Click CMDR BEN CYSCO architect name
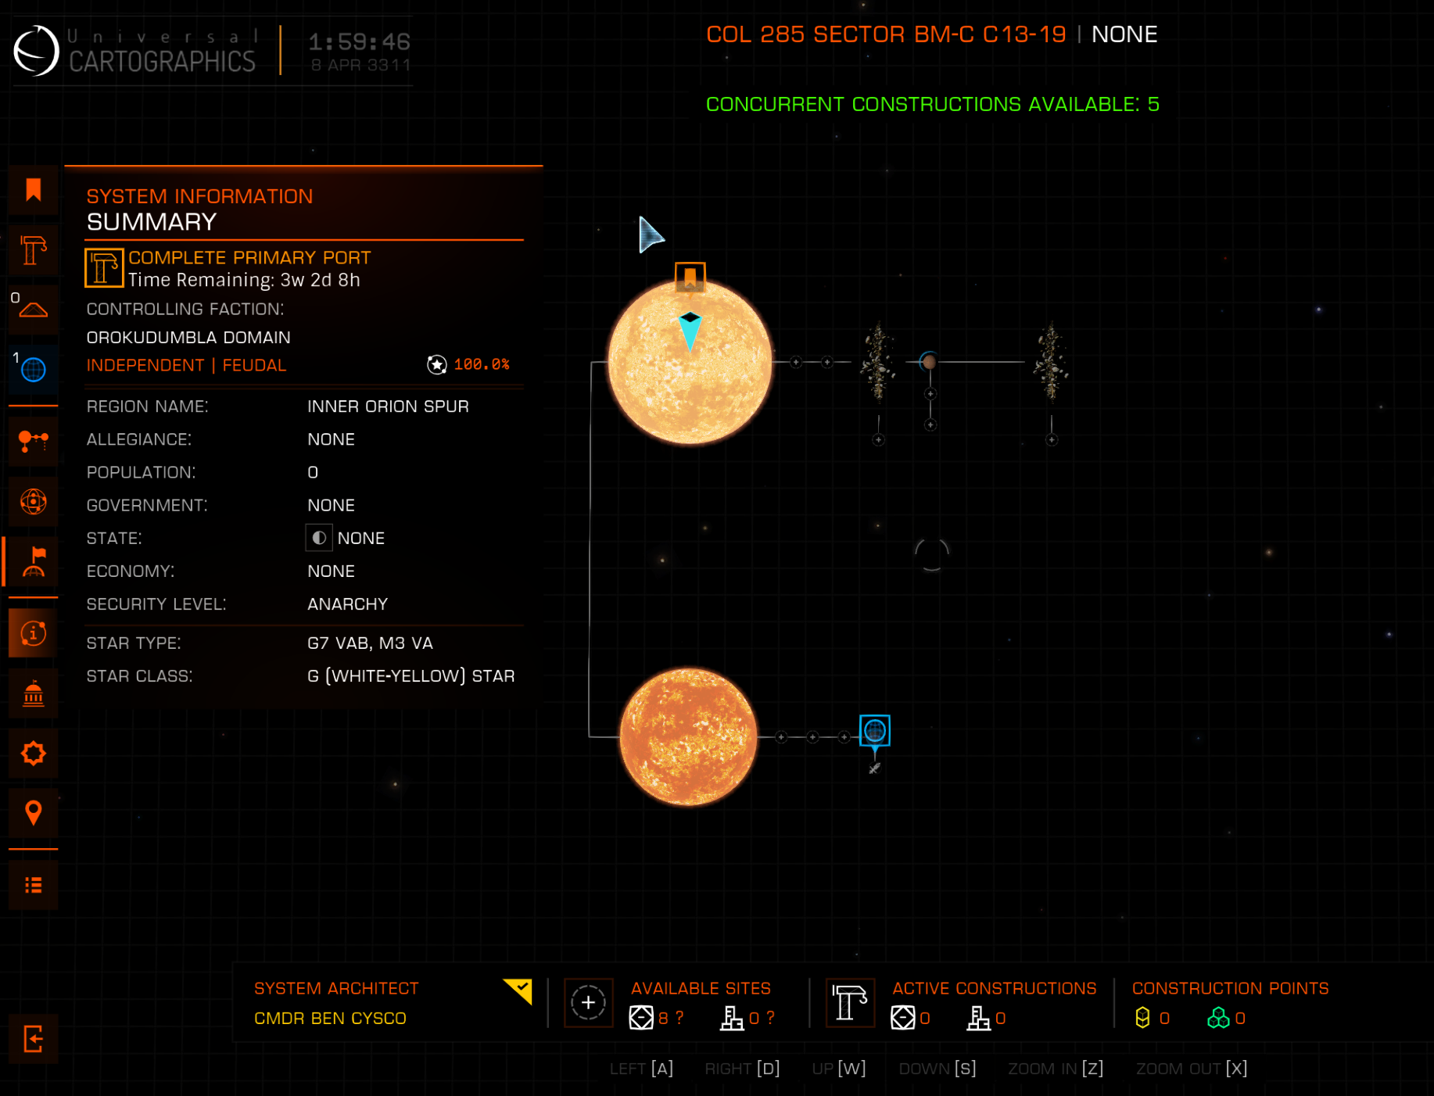The image size is (1434, 1096). coord(330,1019)
